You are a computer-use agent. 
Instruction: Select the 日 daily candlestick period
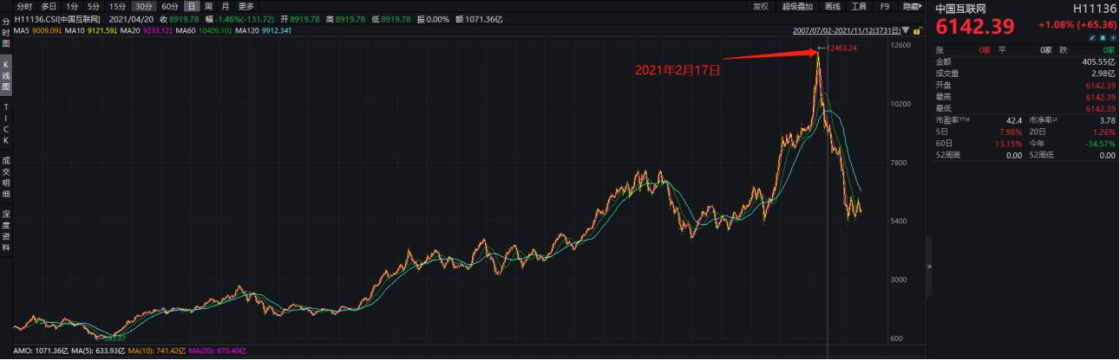pyautogui.click(x=192, y=6)
